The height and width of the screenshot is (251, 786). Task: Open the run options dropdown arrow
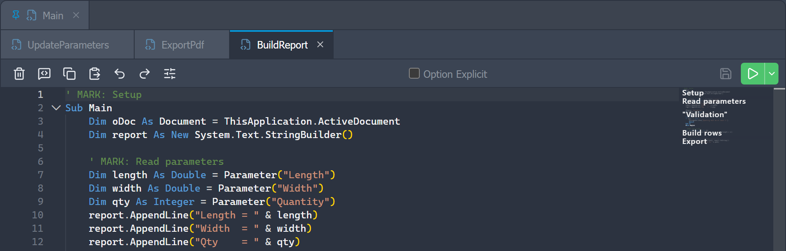(772, 74)
